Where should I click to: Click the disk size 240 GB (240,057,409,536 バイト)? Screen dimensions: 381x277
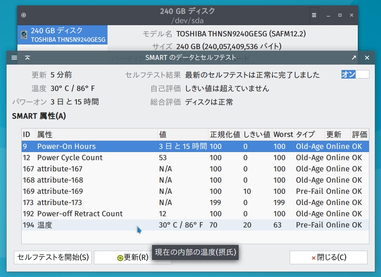229,46
